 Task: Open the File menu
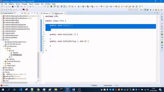click(2, 4)
